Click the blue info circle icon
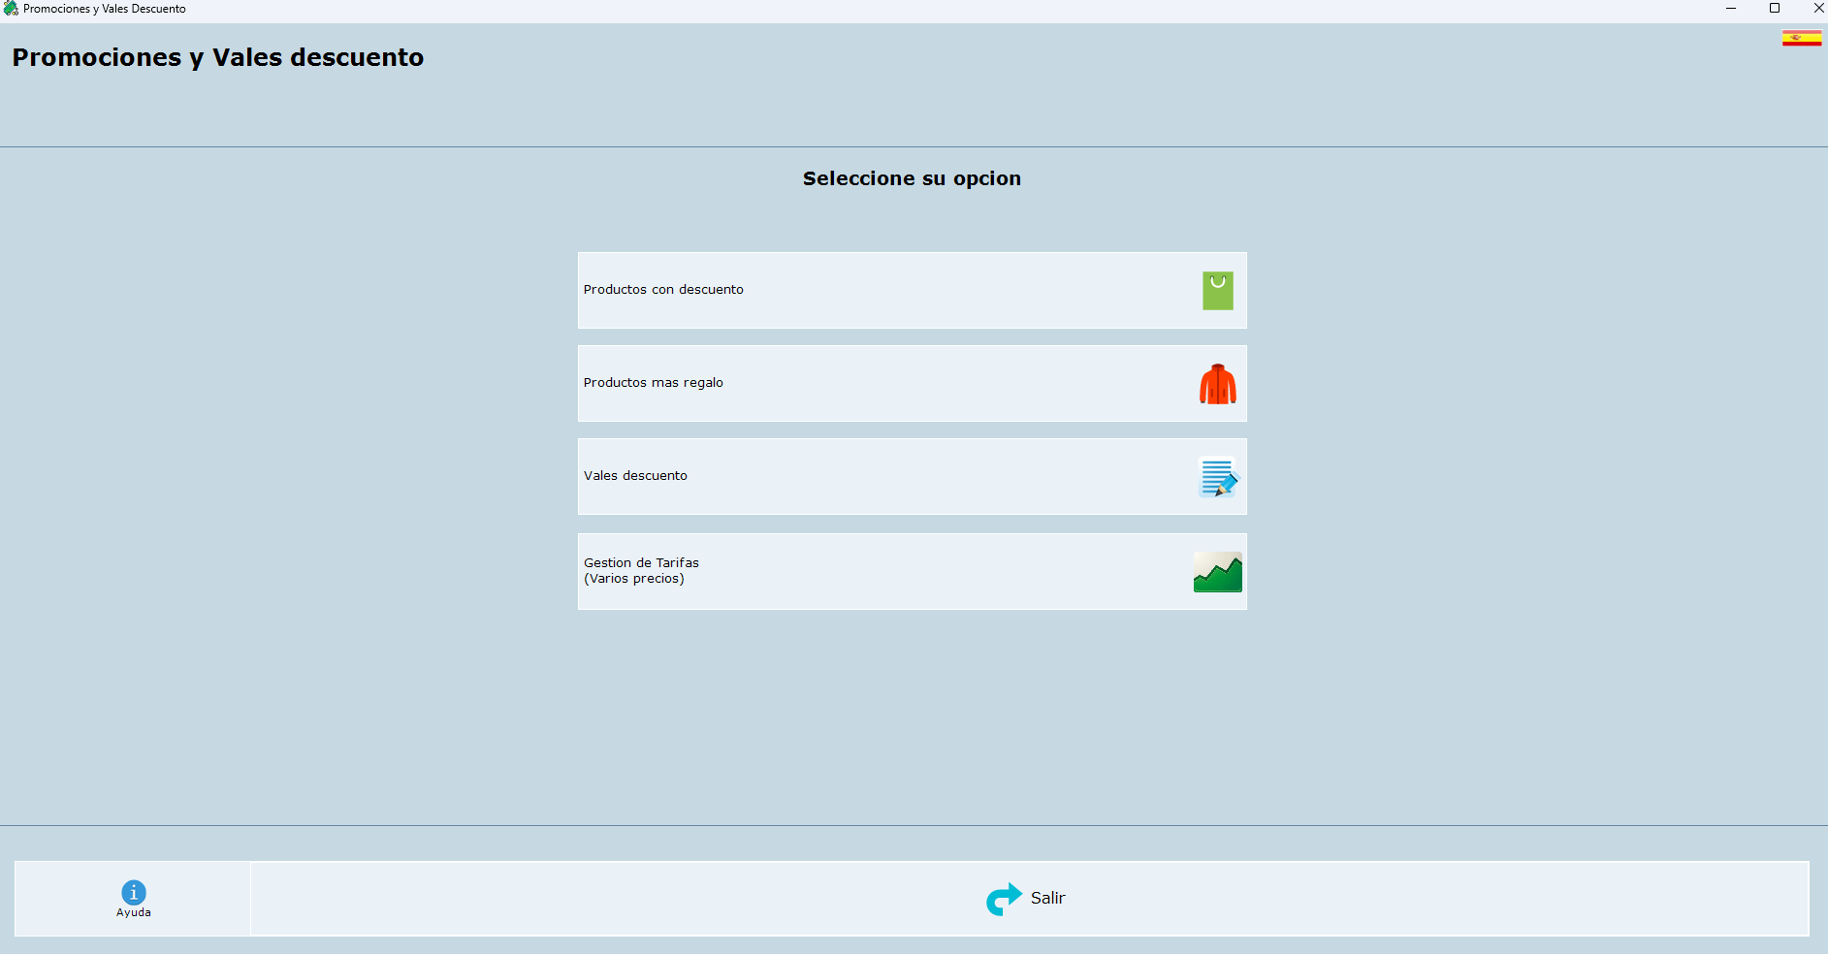Image resolution: width=1828 pixels, height=954 pixels. point(134,892)
